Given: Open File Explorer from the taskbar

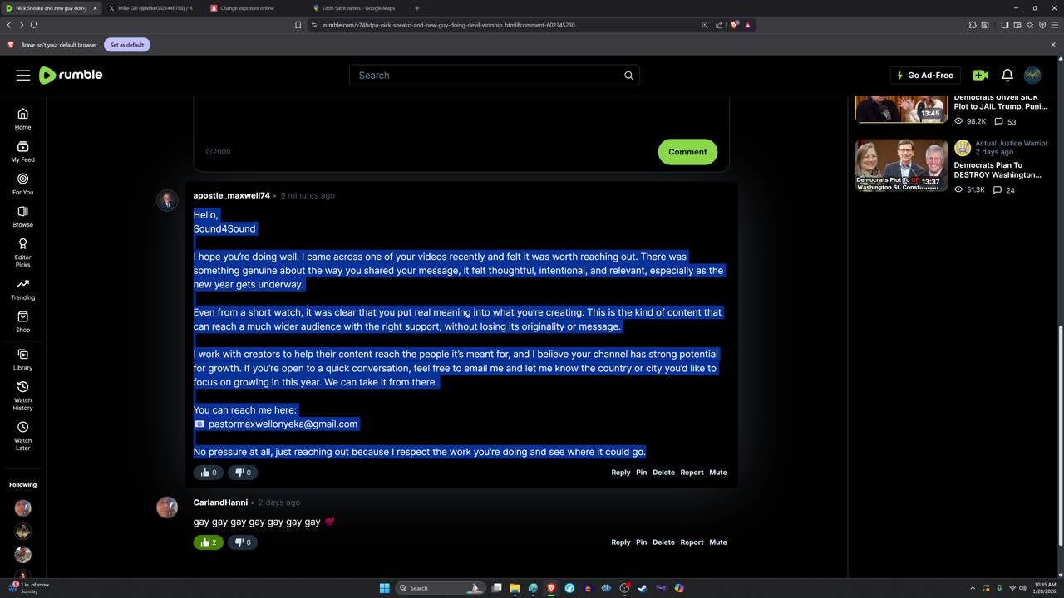Looking at the screenshot, I should (x=515, y=588).
